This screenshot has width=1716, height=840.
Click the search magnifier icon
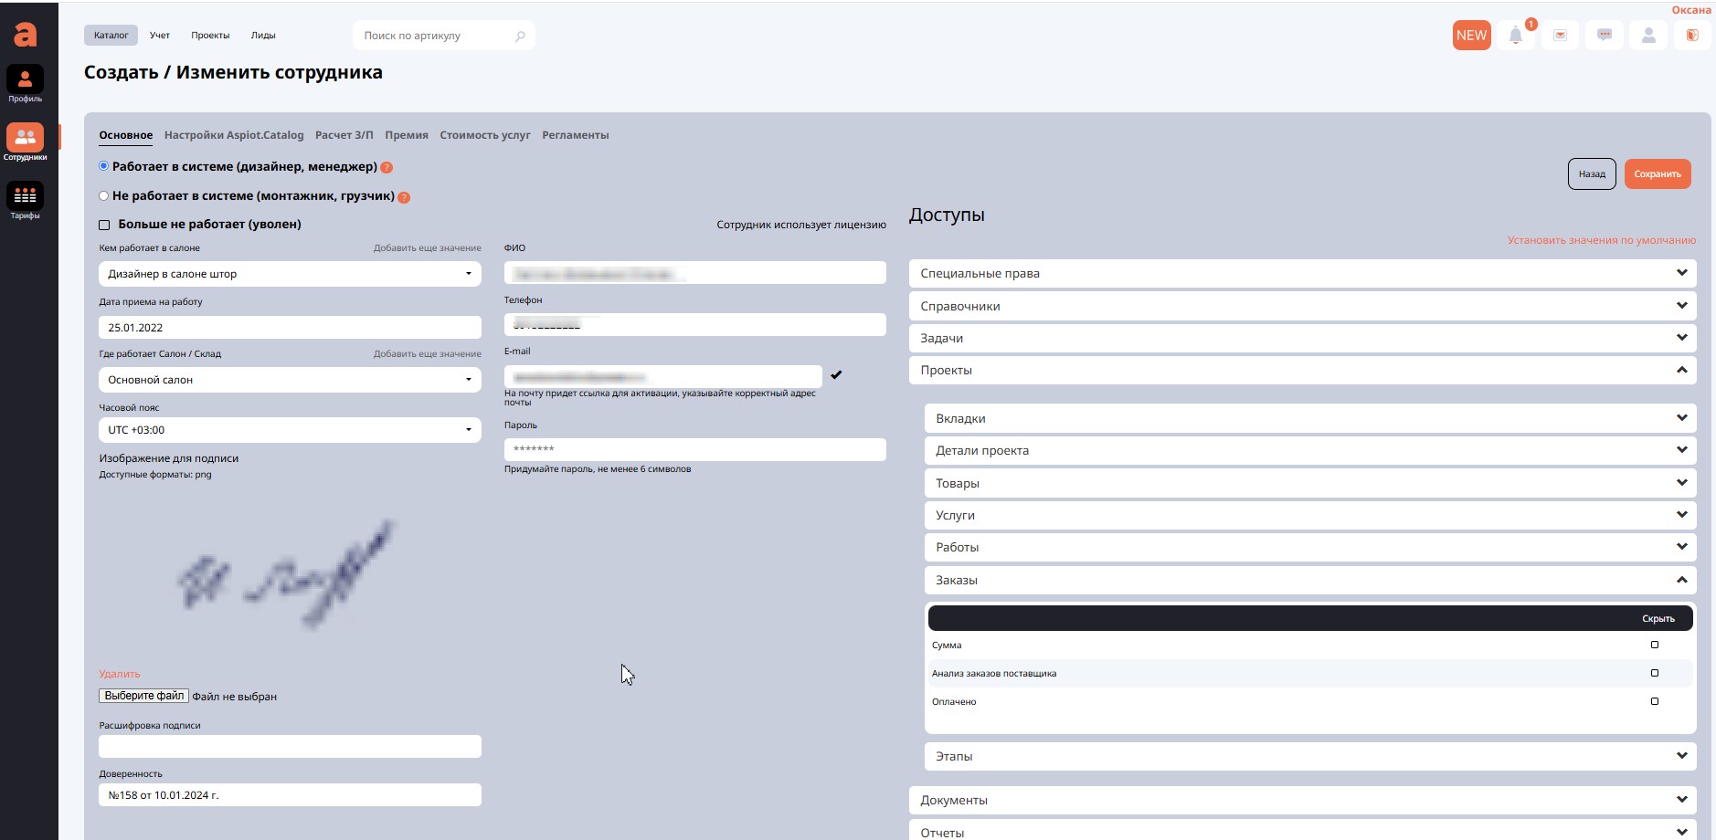pyautogui.click(x=520, y=37)
